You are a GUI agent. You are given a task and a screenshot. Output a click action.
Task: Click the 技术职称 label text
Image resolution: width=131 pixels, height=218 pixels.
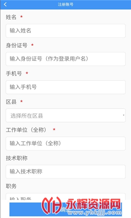tap(17, 158)
